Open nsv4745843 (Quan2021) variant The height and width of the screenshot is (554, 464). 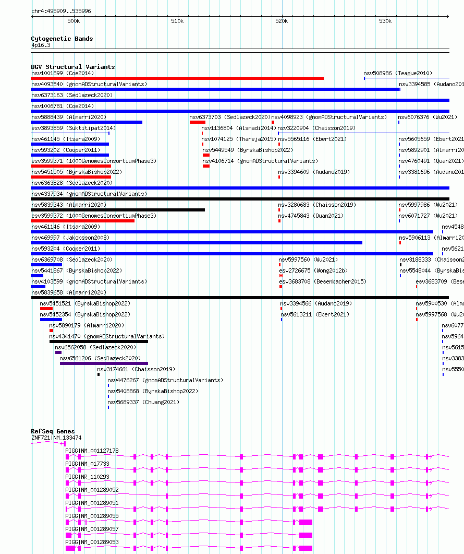pos(311,216)
